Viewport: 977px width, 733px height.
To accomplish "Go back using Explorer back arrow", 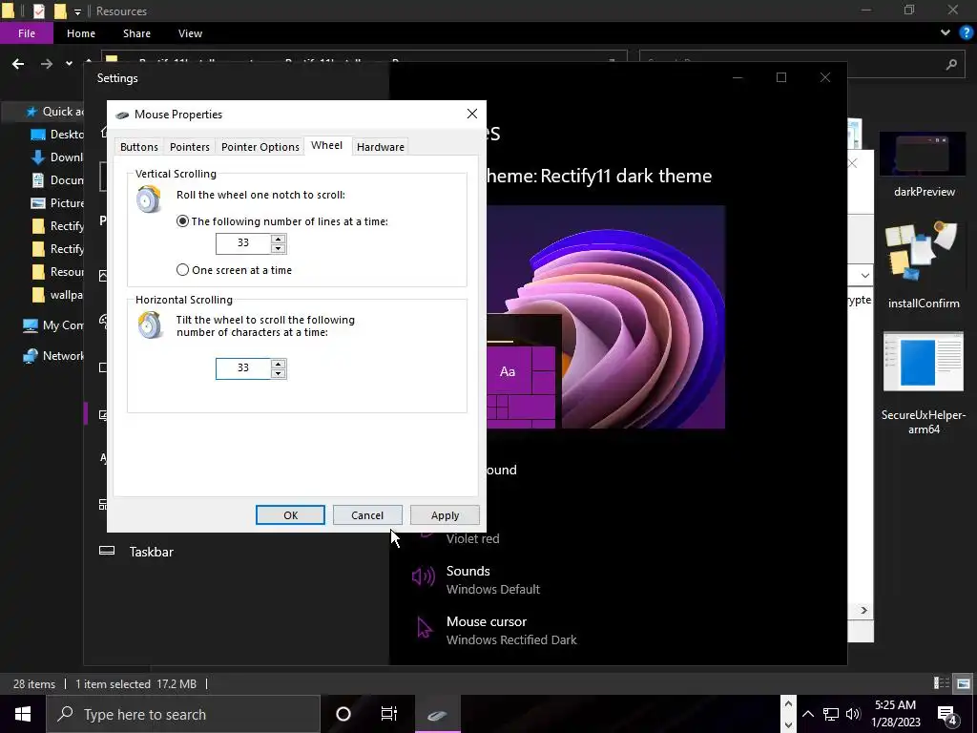I will click(x=18, y=64).
